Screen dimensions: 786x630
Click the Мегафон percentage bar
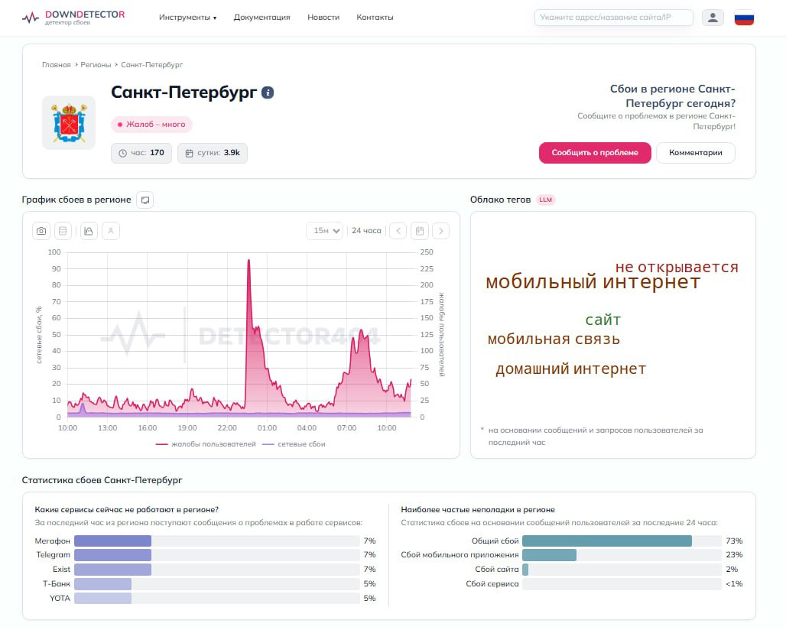coord(217,541)
